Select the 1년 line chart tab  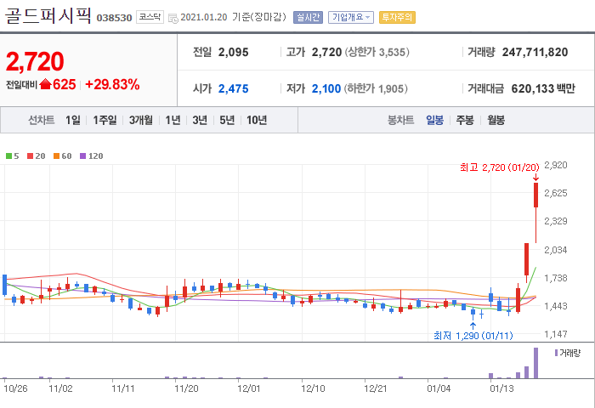coord(173,121)
